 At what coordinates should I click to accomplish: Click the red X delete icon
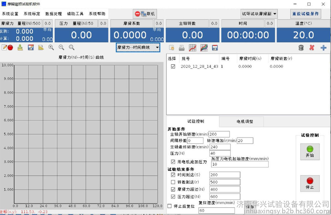click(x=312, y=48)
